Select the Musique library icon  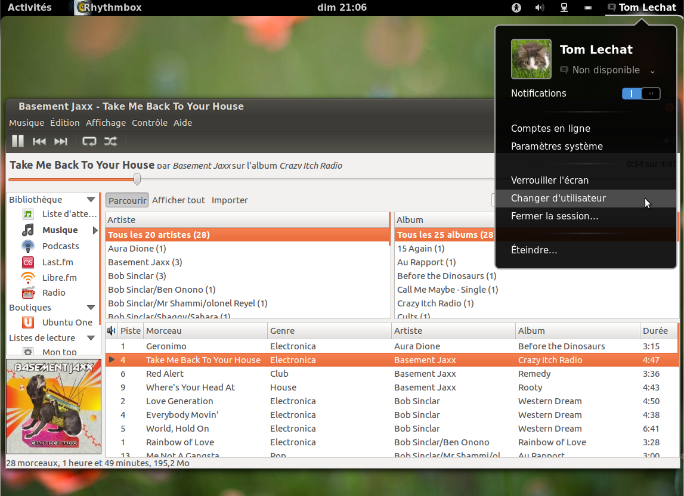point(28,230)
